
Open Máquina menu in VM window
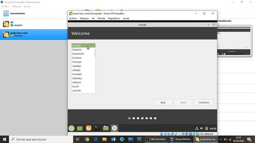click(84, 19)
